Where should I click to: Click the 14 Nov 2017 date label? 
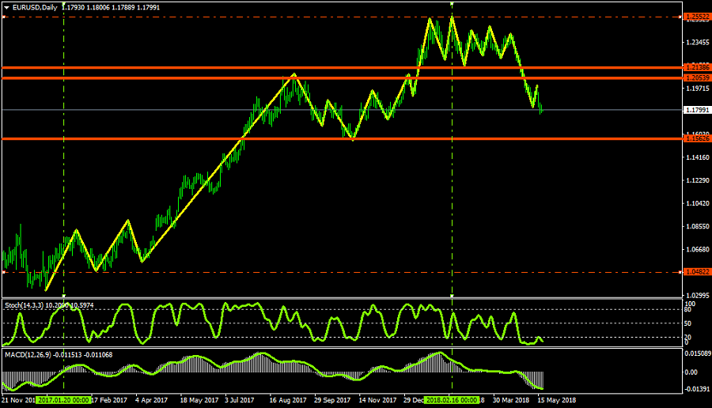point(377,400)
